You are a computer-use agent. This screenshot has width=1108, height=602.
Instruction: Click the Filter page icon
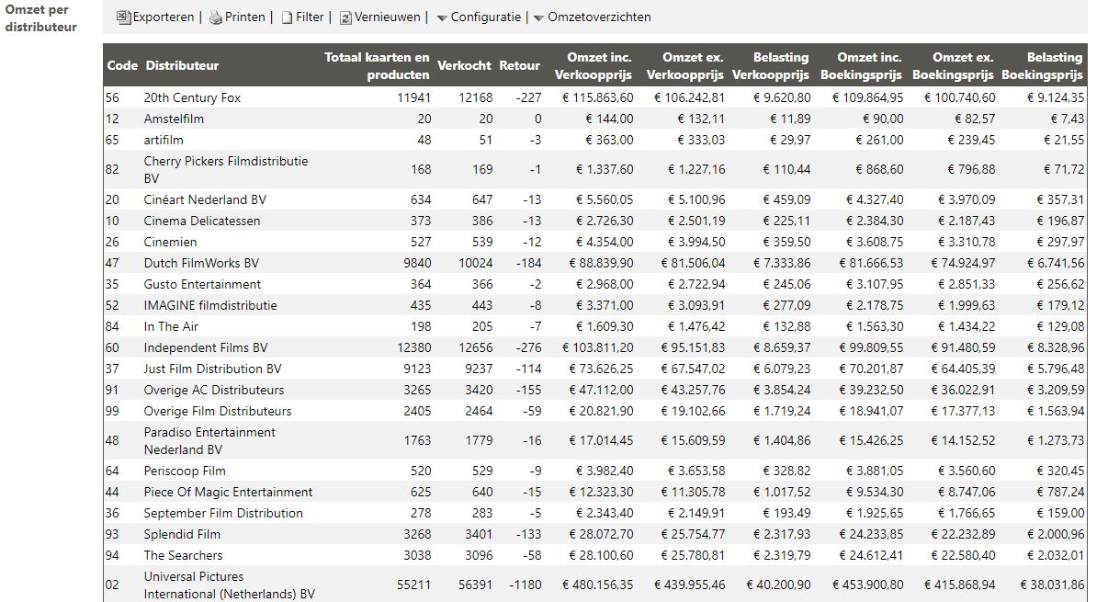point(287,17)
